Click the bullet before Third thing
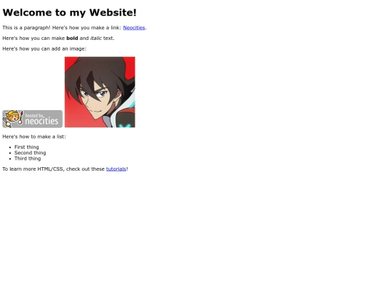Image resolution: width=385 pixels, height=288 pixels. (10, 159)
